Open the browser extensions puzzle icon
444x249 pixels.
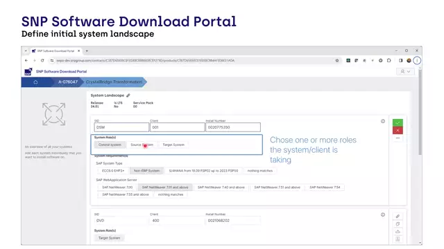click(388, 60)
